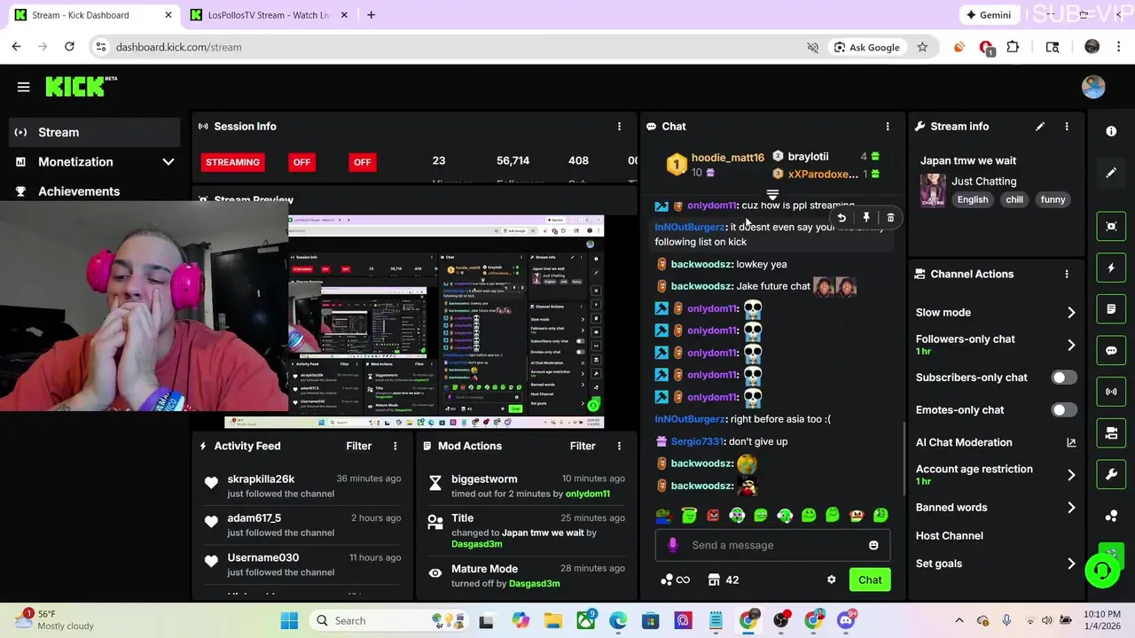
Task: Click the purple microphone icon in chat input
Action: 673,545
